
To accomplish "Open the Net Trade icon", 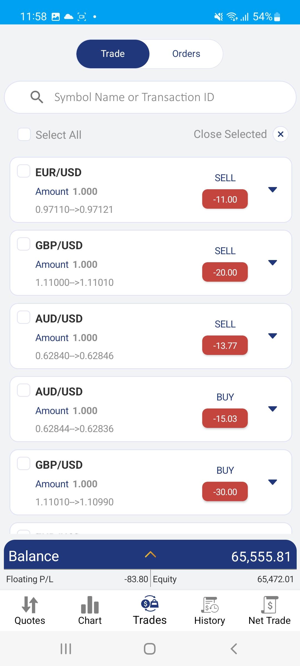I will (269, 605).
